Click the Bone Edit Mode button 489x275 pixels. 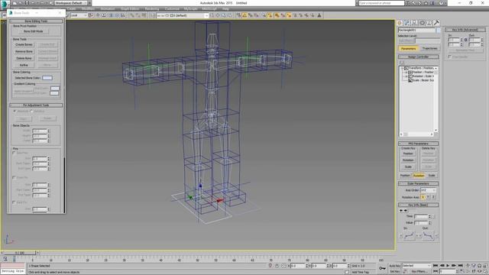(33, 31)
